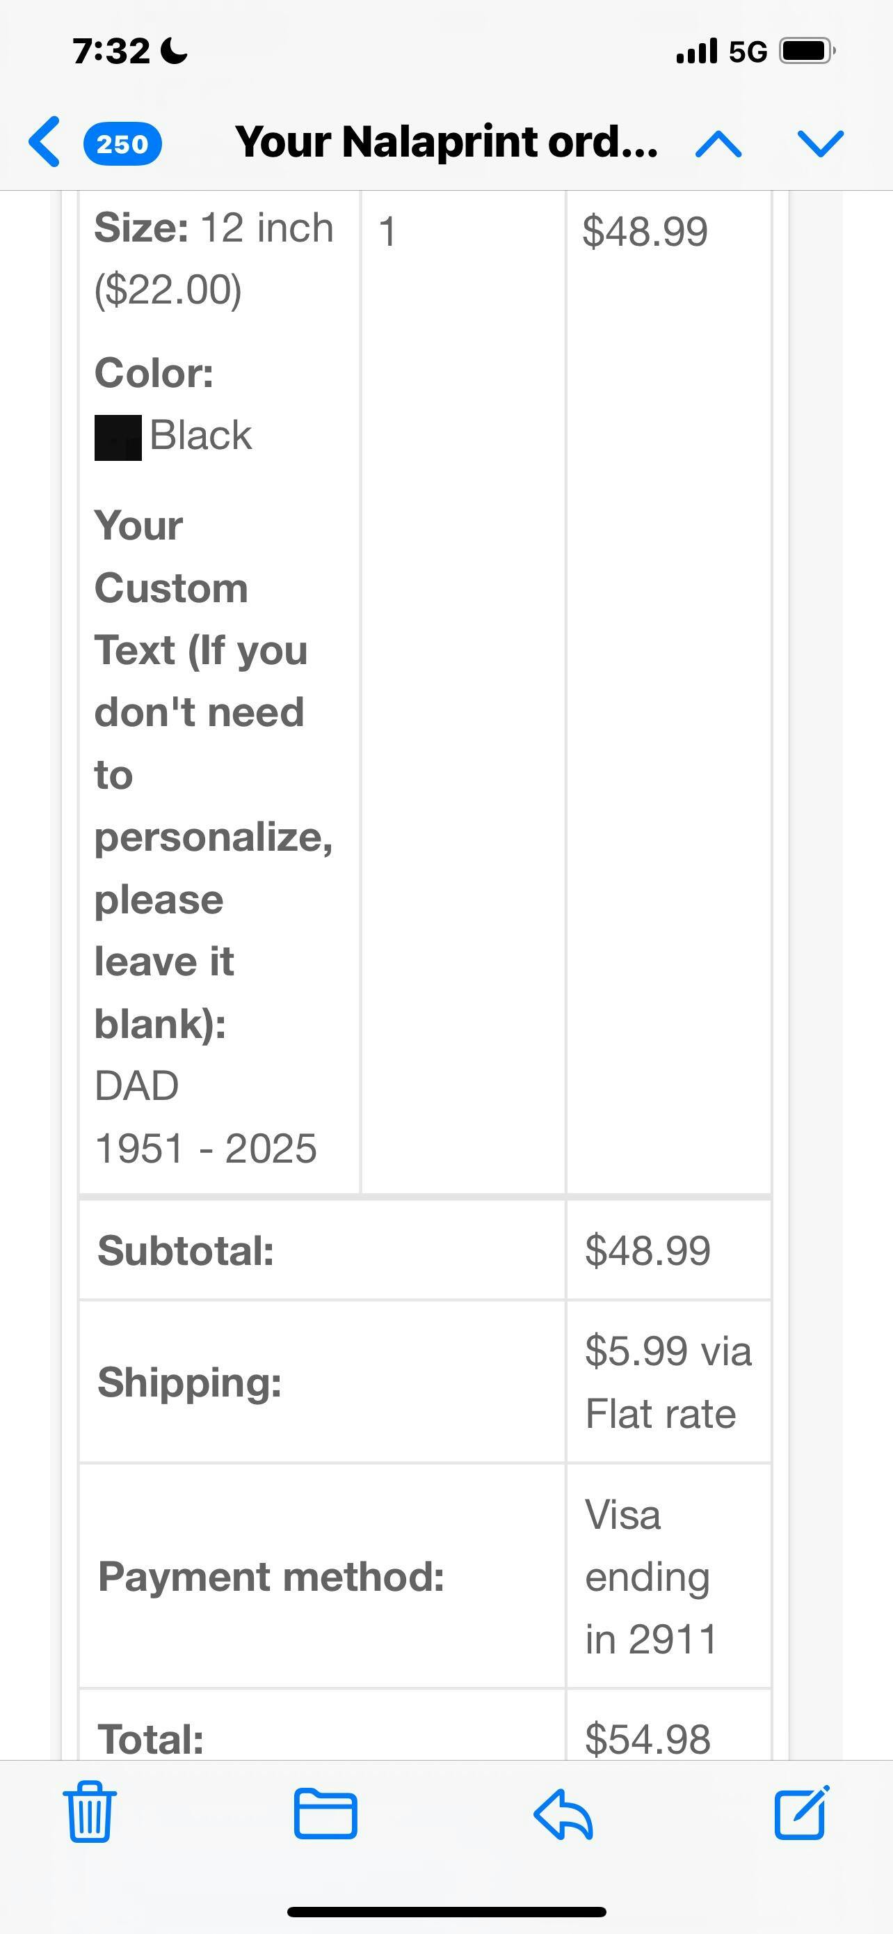The image size is (893, 1934).
Task: Tap the "1951 - 2025" custom text line
Action: pos(206,1149)
